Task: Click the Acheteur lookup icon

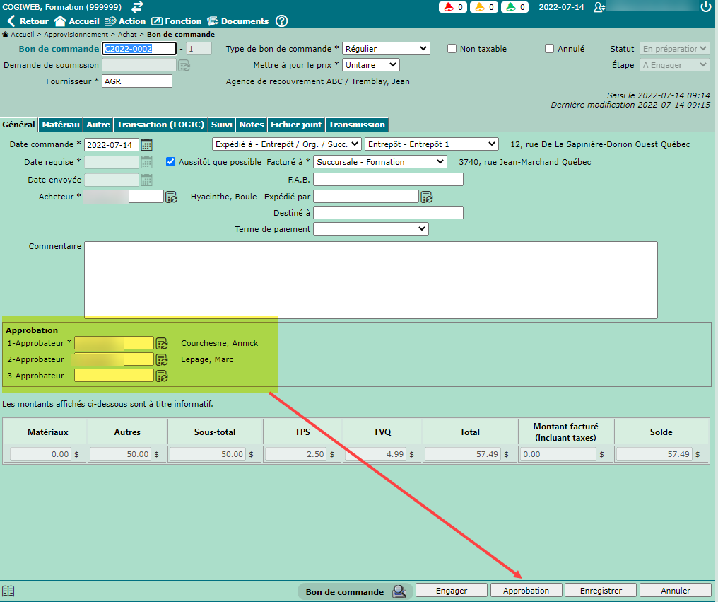Action: point(172,197)
